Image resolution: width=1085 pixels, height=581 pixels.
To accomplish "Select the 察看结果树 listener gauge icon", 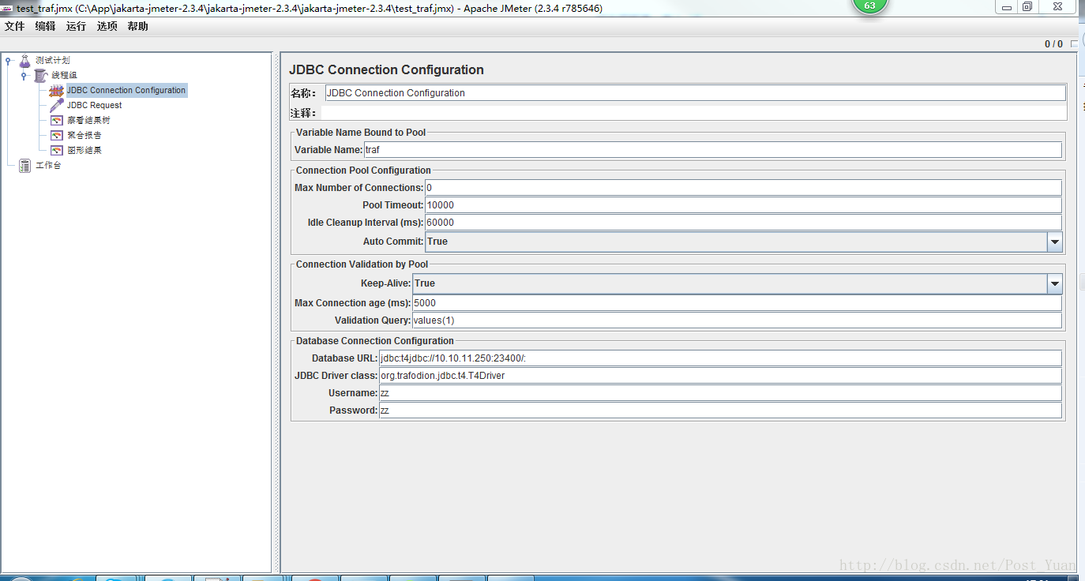I will coord(56,120).
